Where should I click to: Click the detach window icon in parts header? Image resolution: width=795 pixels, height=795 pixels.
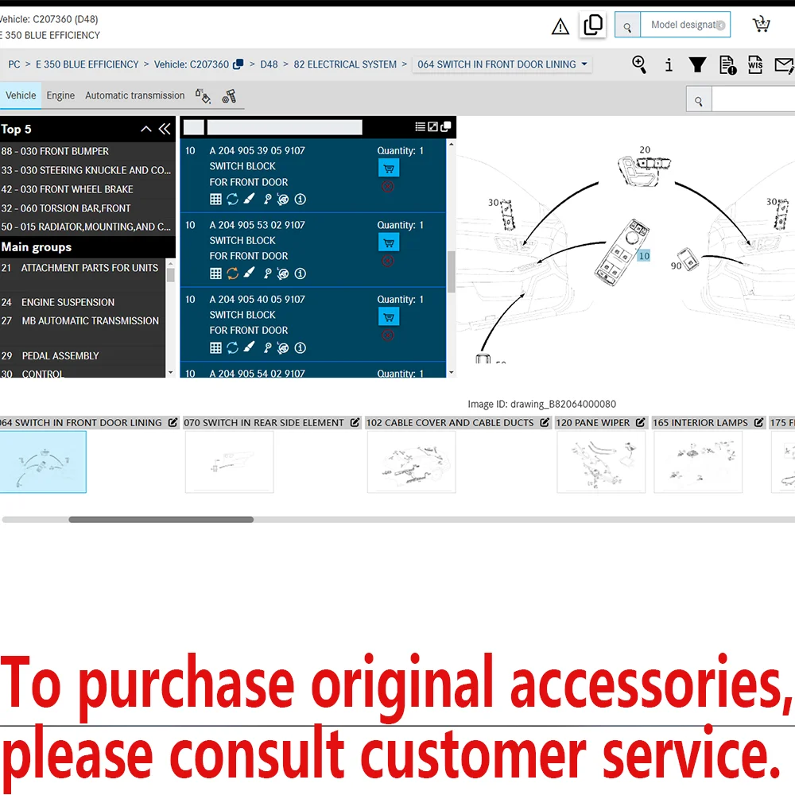coord(446,126)
